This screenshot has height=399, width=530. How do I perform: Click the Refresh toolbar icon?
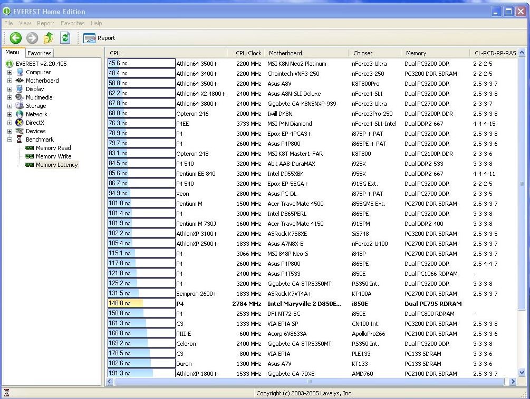coord(65,38)
